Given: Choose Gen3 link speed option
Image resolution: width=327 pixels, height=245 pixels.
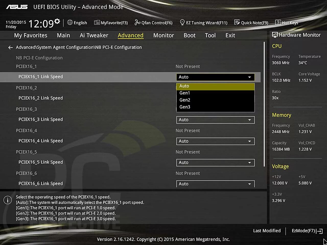Looking at the screenshot, I should [215, 107].
